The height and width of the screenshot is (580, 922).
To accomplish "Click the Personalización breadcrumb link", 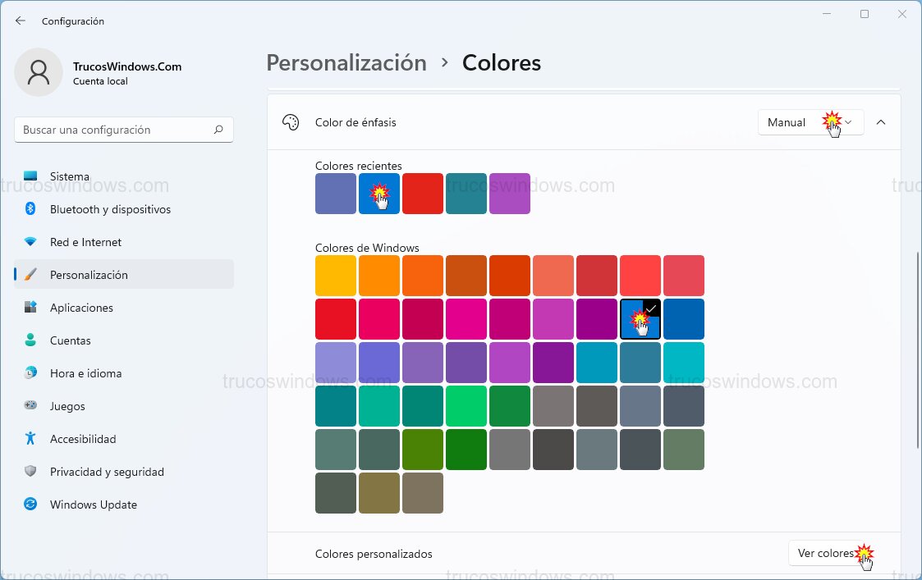I will click(x=346, y=63).
